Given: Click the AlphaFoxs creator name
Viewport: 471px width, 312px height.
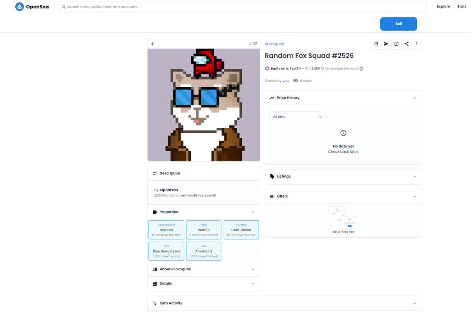Looking at the screenshot, I should [169, 190].
